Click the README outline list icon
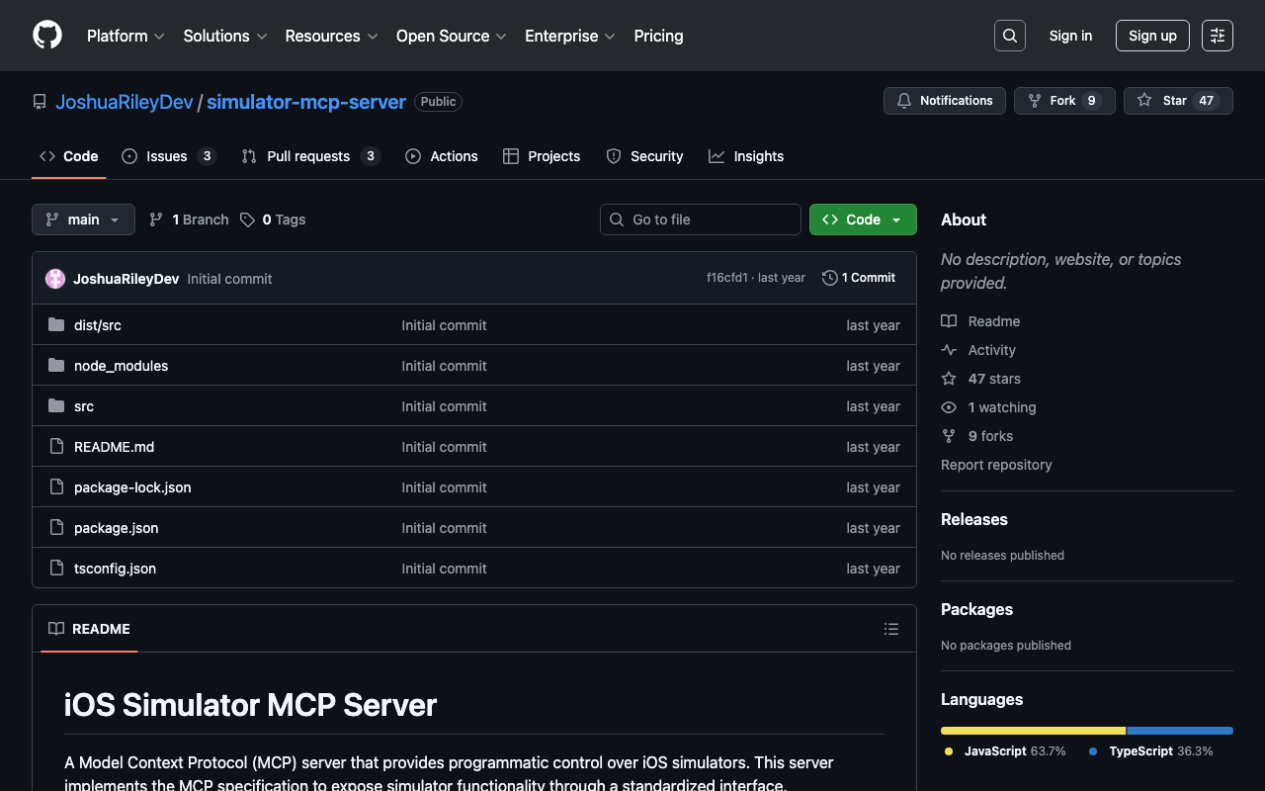This screenshot has width=1265, height=791. pos(890,629)
